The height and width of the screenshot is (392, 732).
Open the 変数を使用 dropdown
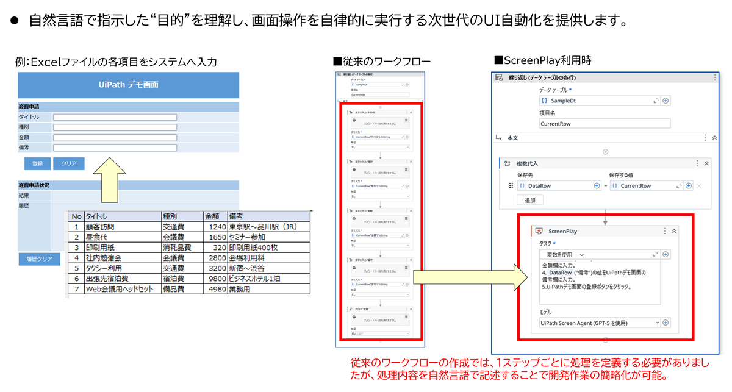[x=565, y=254]
